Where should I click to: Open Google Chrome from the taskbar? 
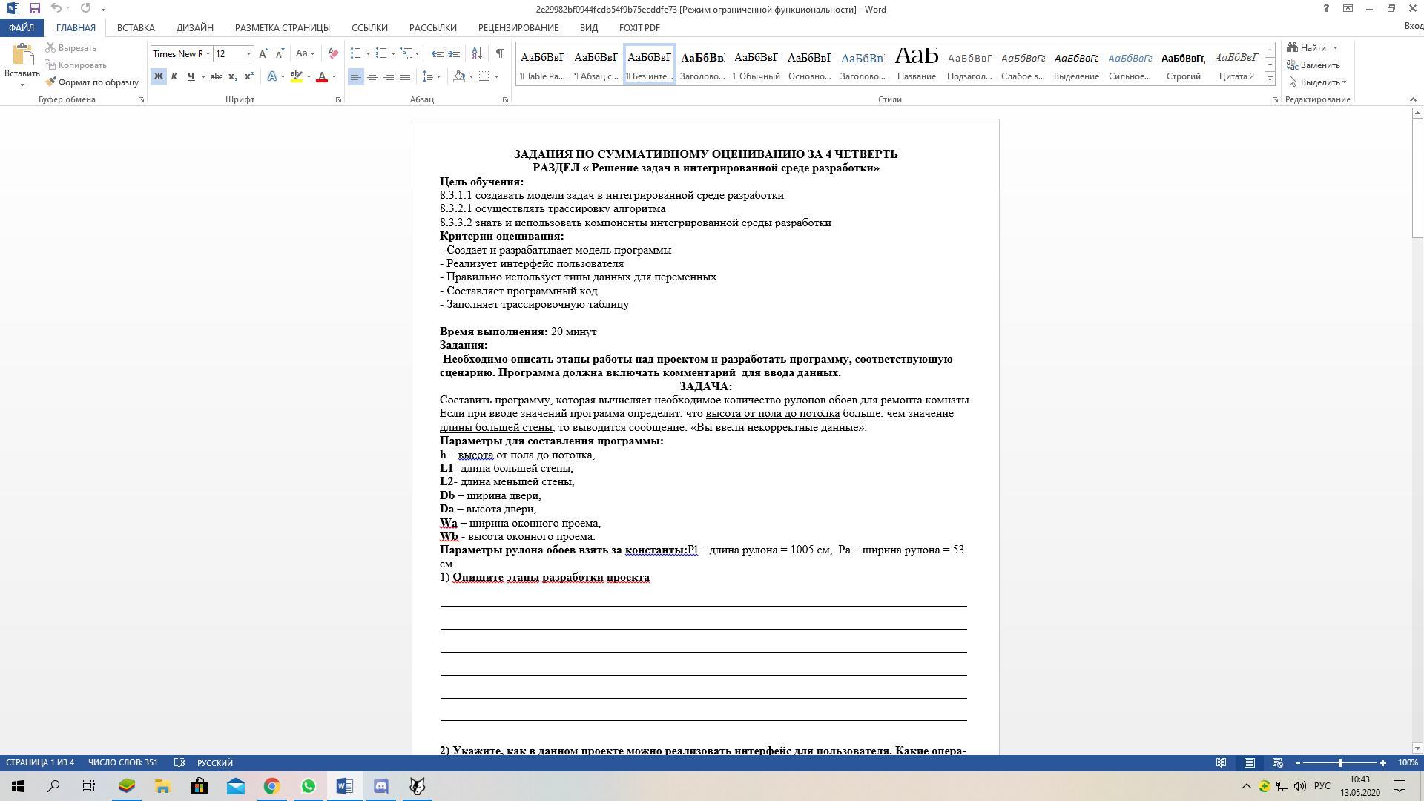[x=271, y=786]
